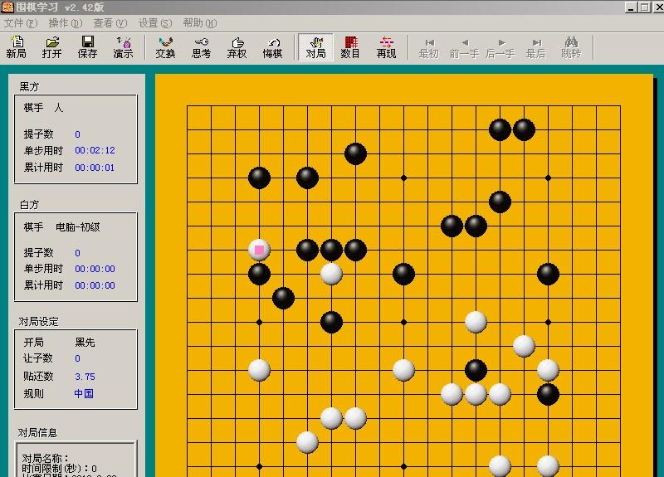
Task: Expand the 设置 (Settings) menu
Action: click(x=154, y=23)
